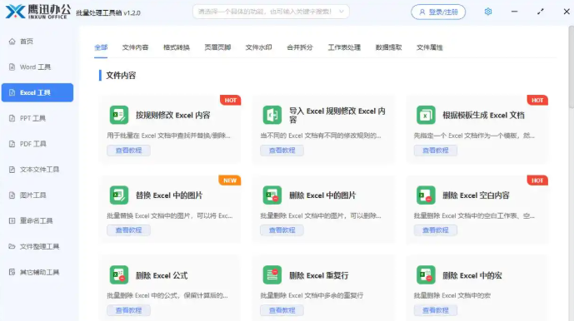
Task: Switch to the 页眉页脚 tab
Action: point(217,47)
